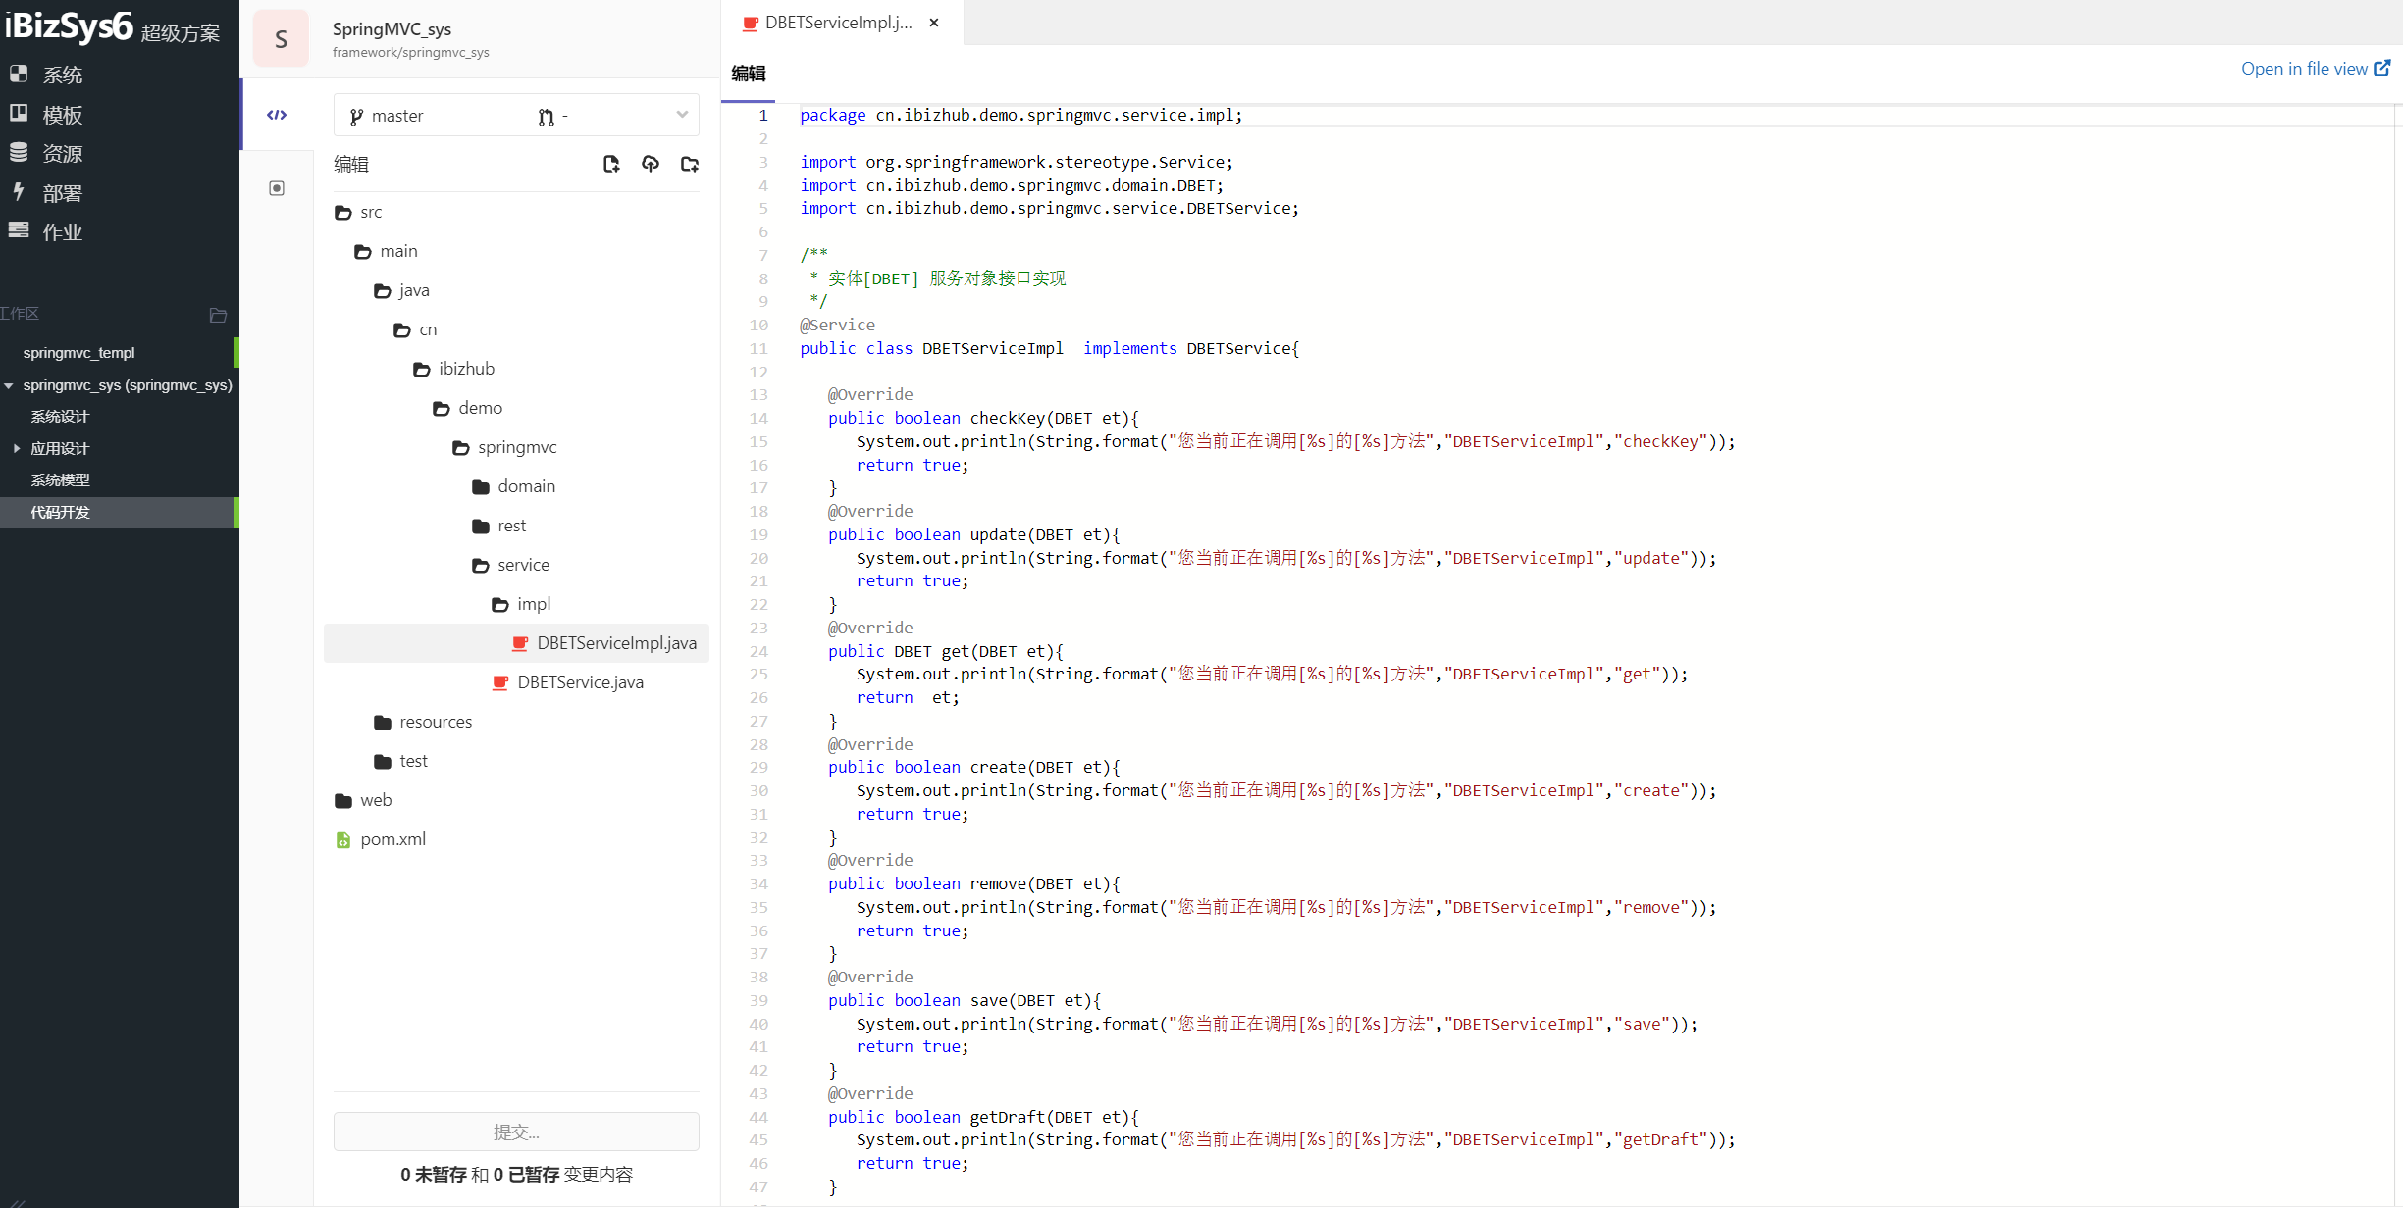Click the code editor icon in side strip
2403x1208 pixels.
coord(277,115)
